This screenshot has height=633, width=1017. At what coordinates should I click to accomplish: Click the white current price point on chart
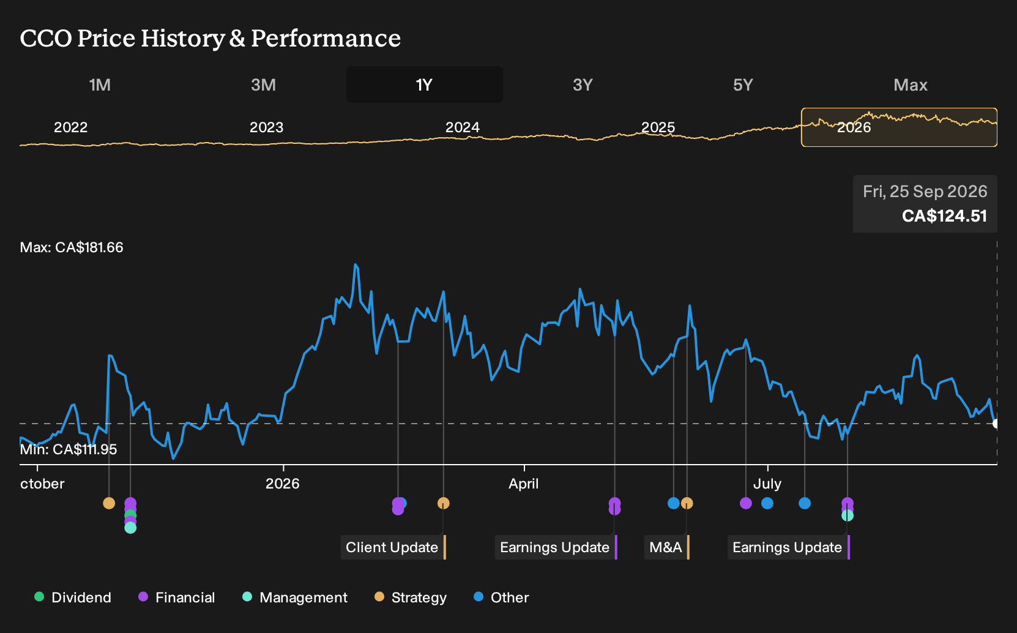pos(996,424)
